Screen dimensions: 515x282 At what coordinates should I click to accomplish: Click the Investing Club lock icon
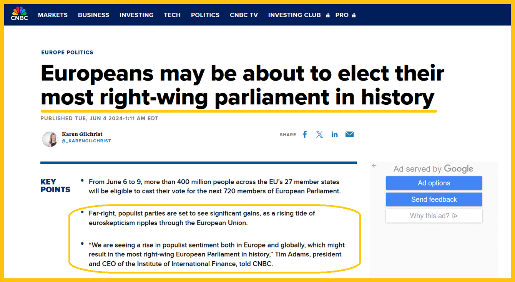[328, 15]
